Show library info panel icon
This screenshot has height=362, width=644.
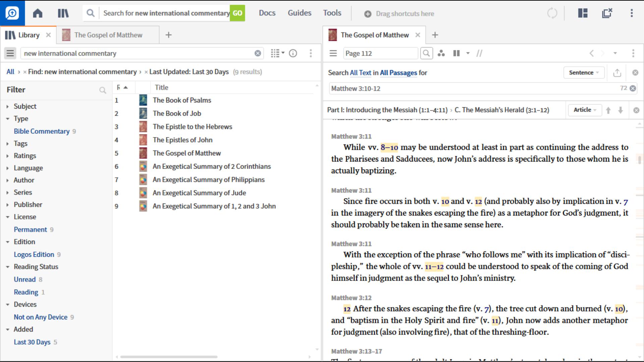click(293, 53)
